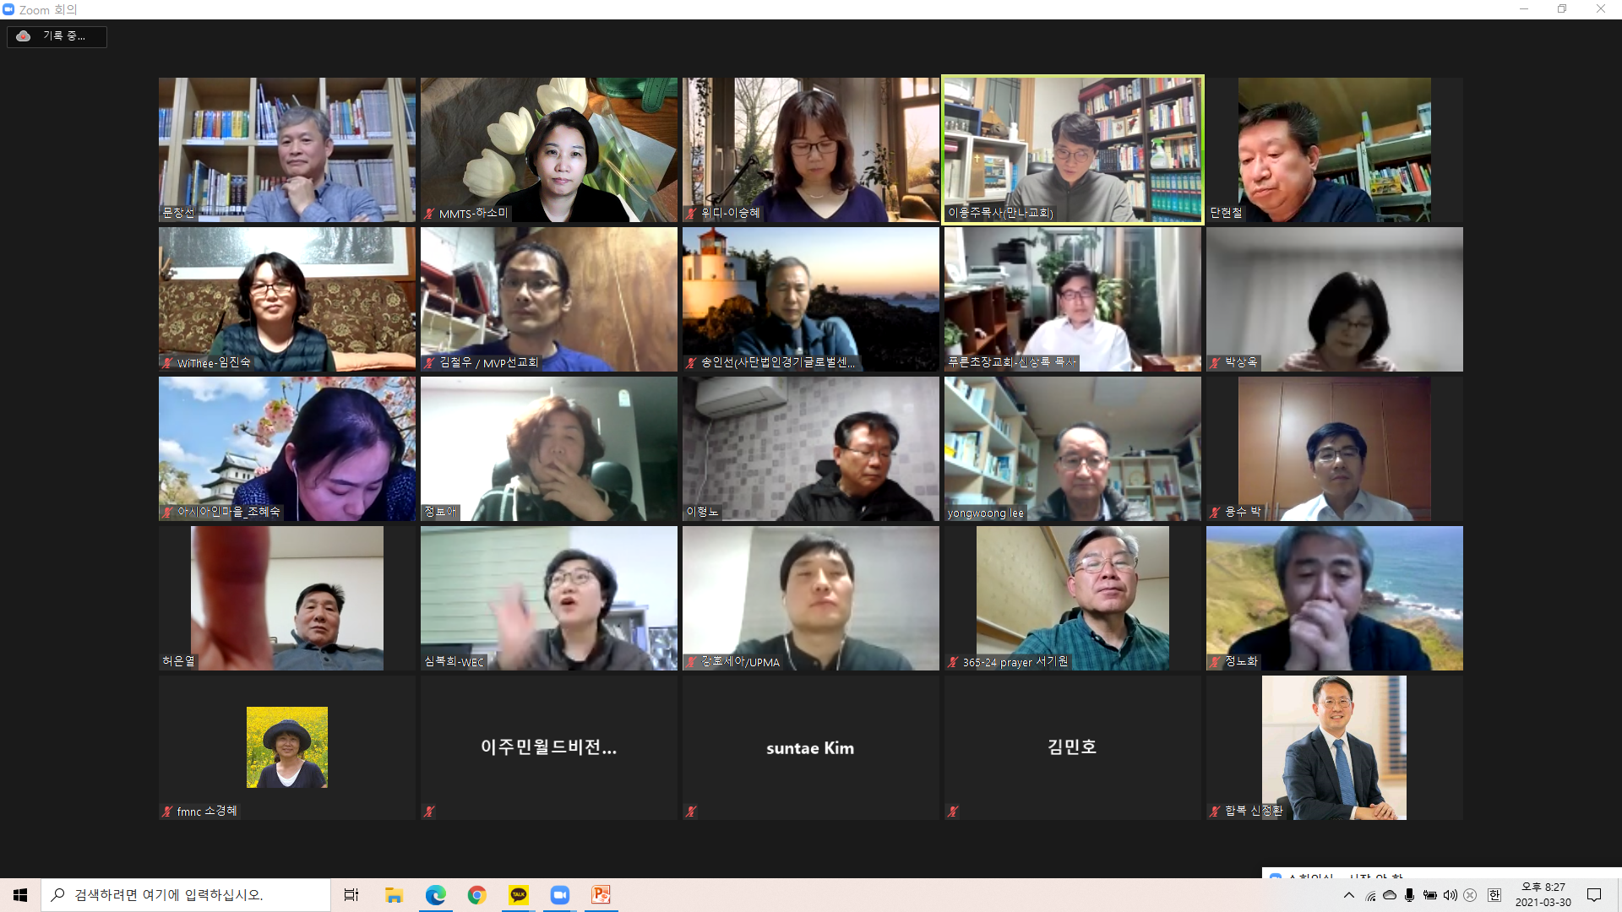Image resolution: width=1622 pixels, height=912 pixels.
Task: Open the Windows Start menu
Action: [20, 895]
